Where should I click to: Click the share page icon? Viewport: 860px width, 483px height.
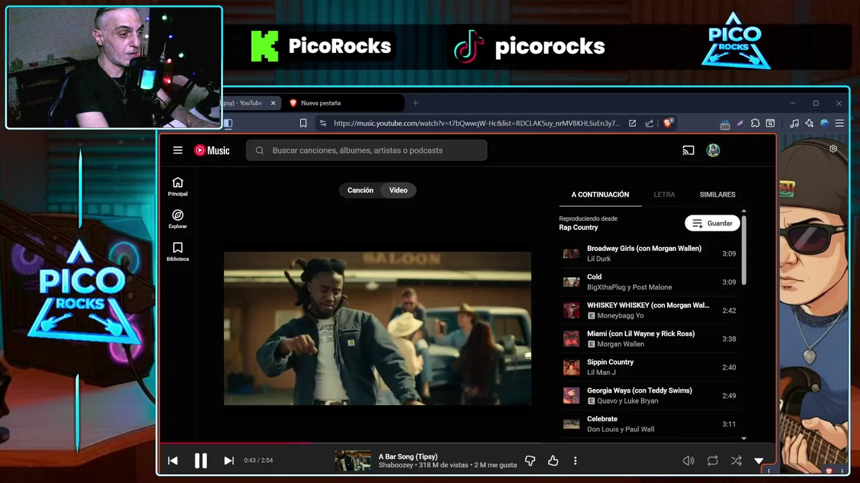649,123
